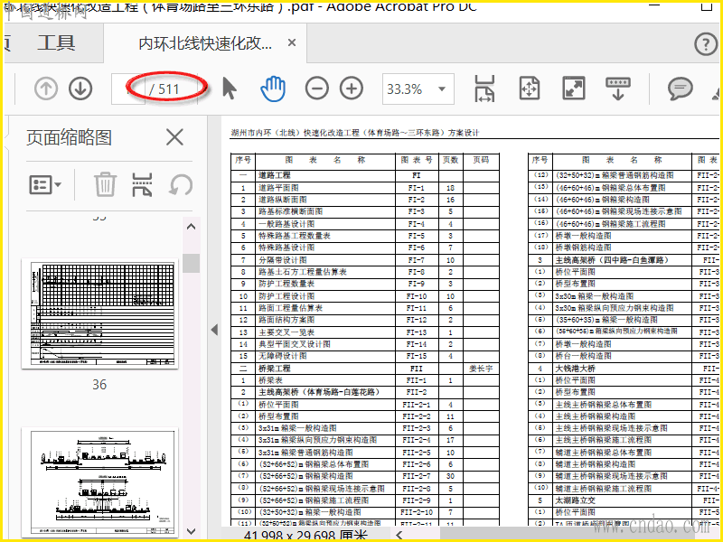723x542 pixels.
Task: Collapse the navigation pane with left triangle
Action: 214,330
